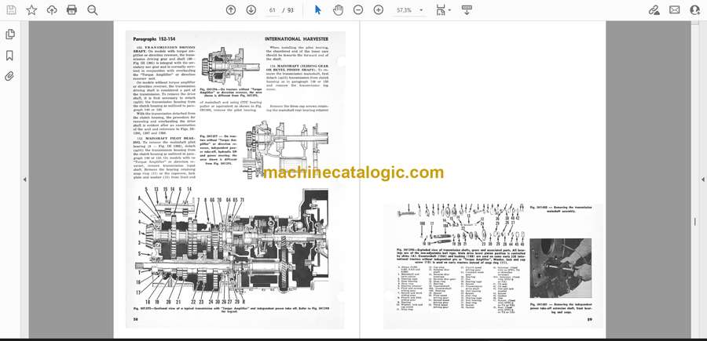Send the file by email

675,10
